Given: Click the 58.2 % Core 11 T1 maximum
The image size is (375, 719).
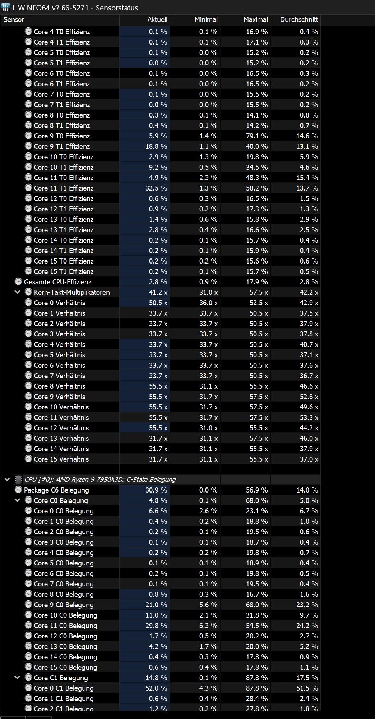Looking at the screenshot, I should pos(257,188).
